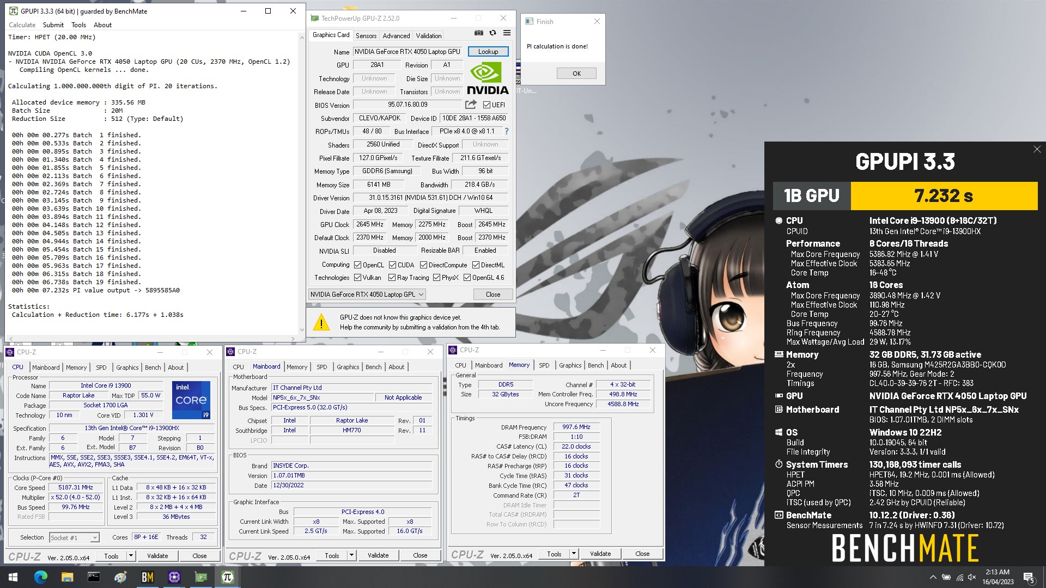
Task: Open Command Prompt from taskbar
Action: pyautogui.click(x=94, y=577)
